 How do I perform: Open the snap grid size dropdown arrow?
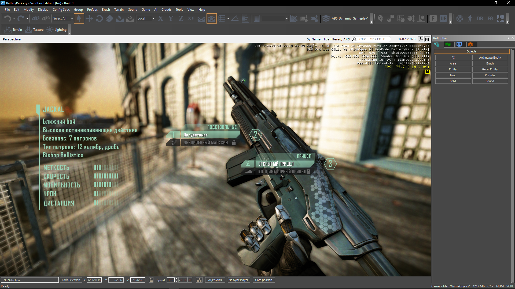(228, 18)
